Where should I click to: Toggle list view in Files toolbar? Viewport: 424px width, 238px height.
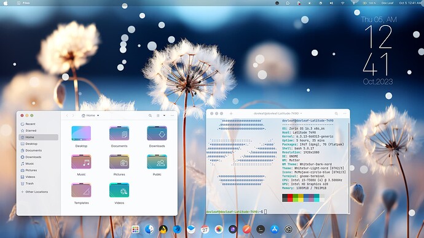pyautogui.click(x=158, y=115)
